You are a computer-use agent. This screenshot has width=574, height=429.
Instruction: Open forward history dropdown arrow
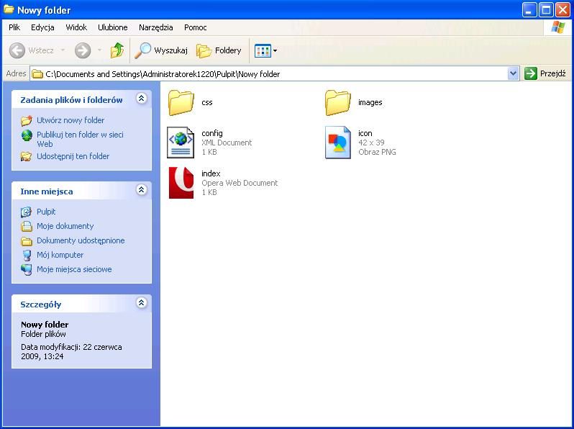(99, 50)
